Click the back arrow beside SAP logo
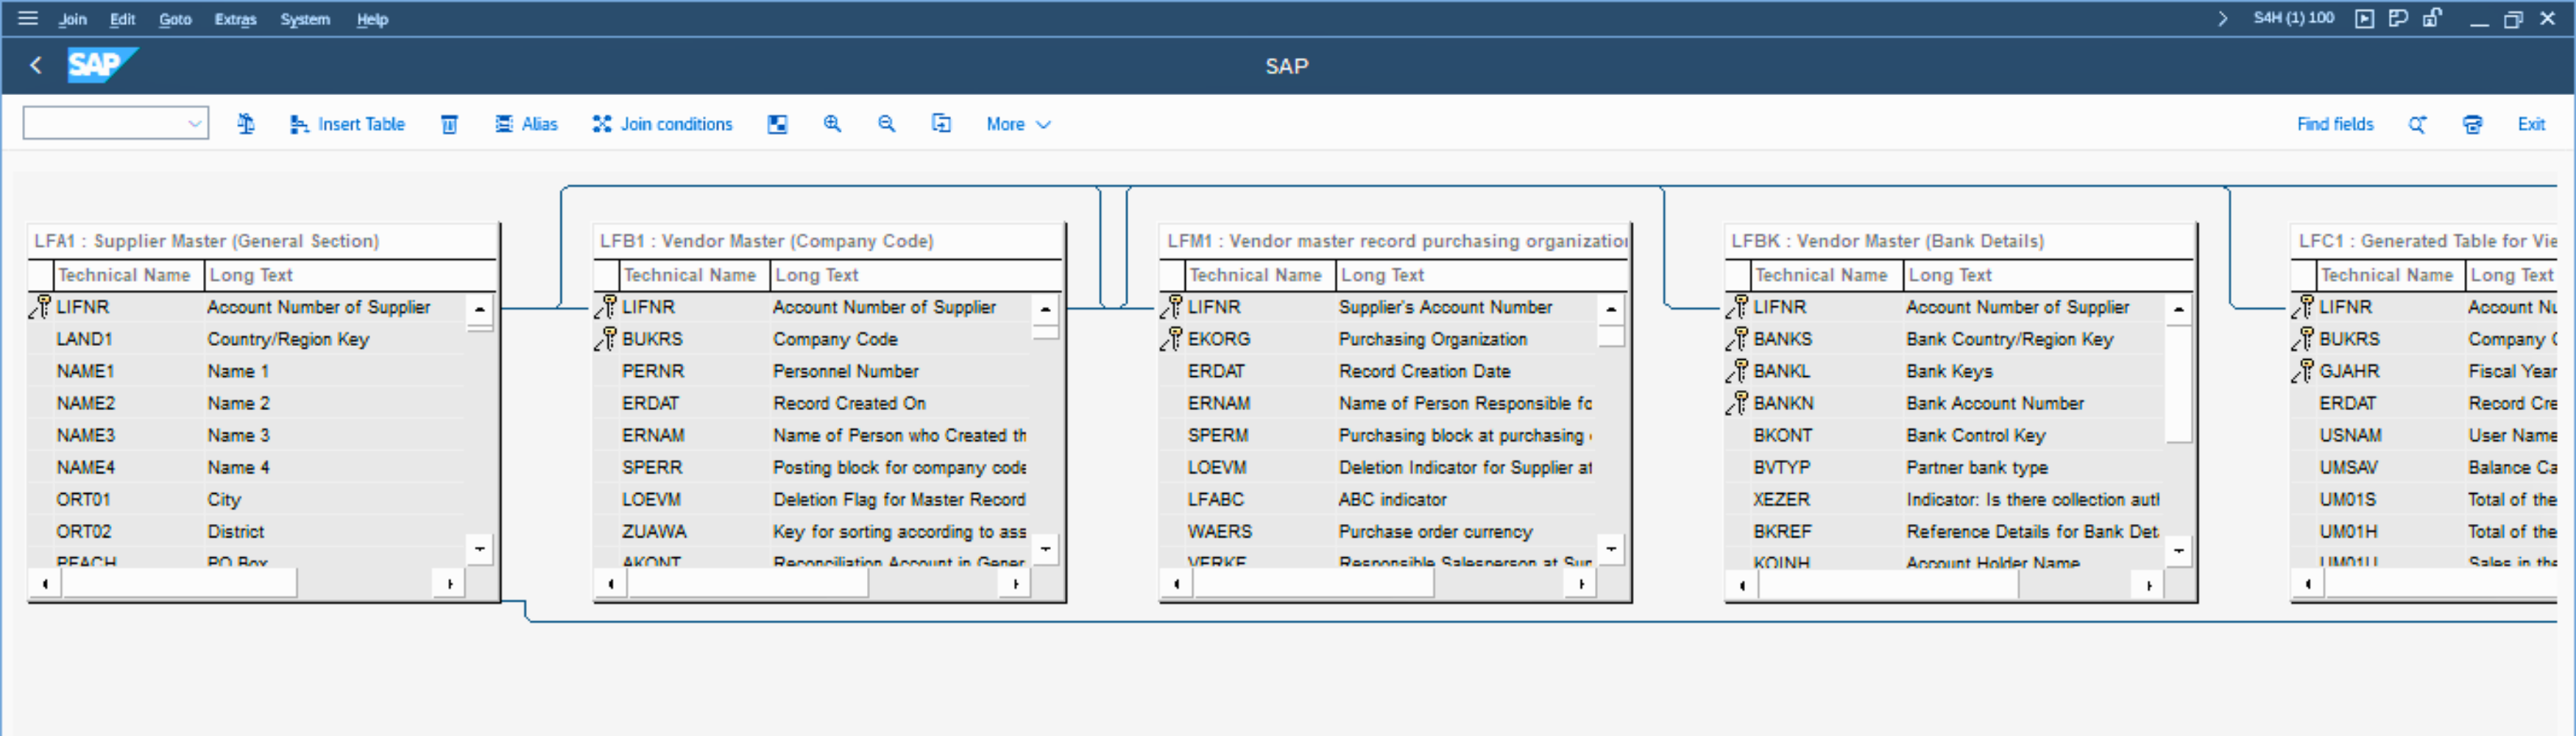The image size is (2576, 736). [x=36, y=66]
